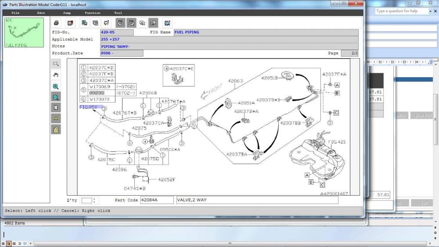Image resolution: width=439 pixels, height=247 pixels.
Task: Open the File menu
Action: (15, 13)
